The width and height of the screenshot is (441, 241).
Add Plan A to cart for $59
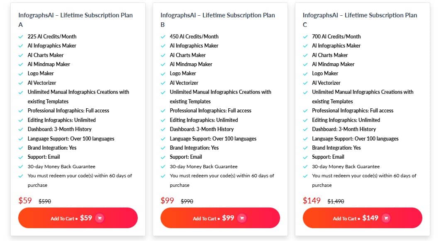78,218
